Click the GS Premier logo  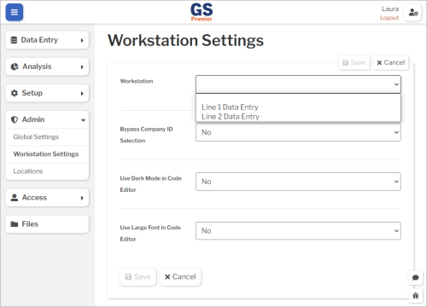pyautogui.click(x=202, y=12)
